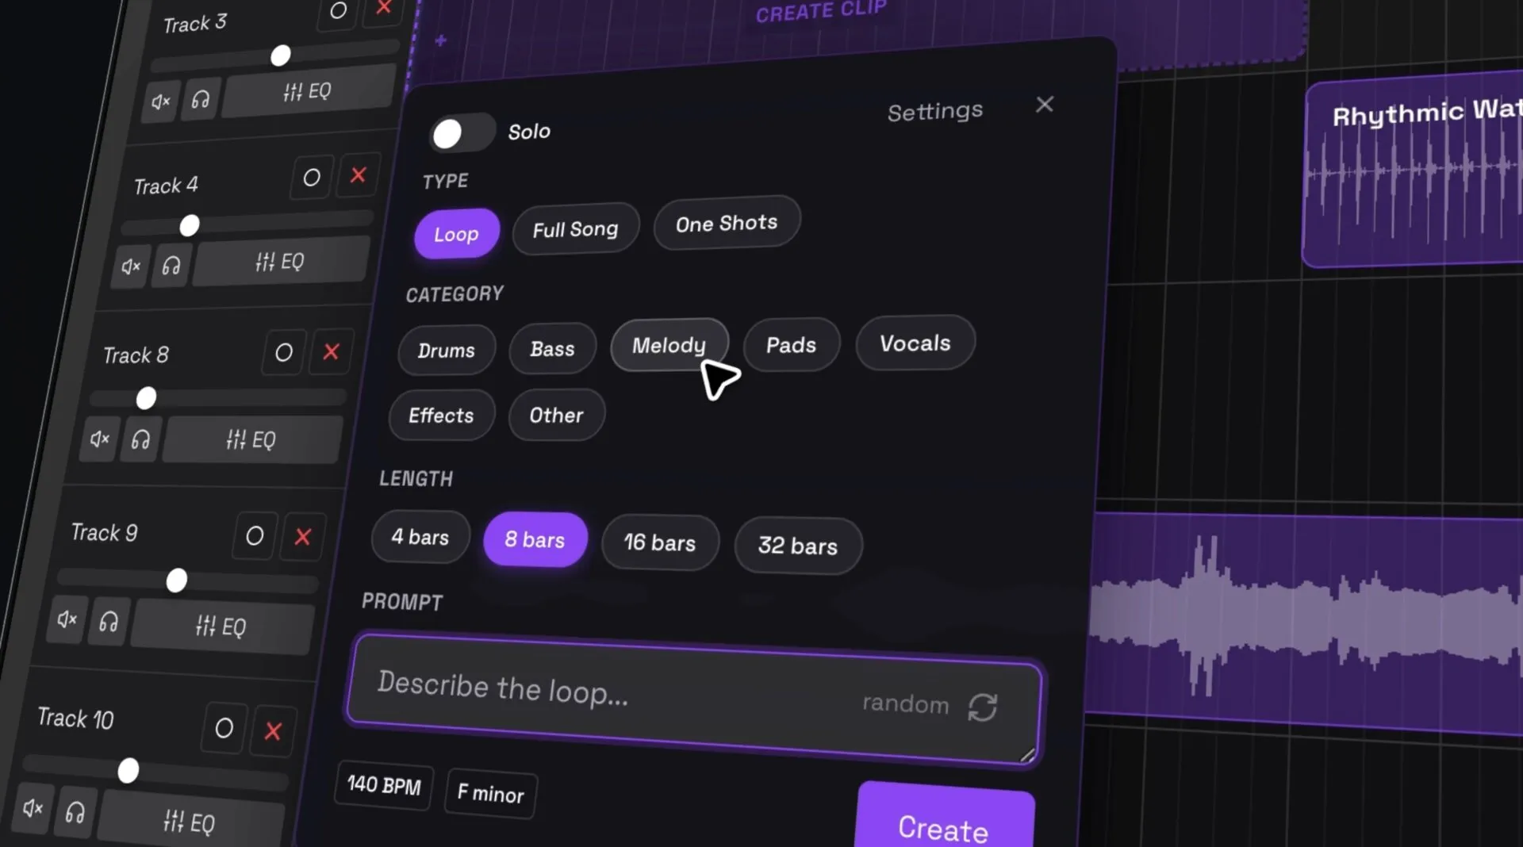Arm record circle on Track 4

click(312, 178)
